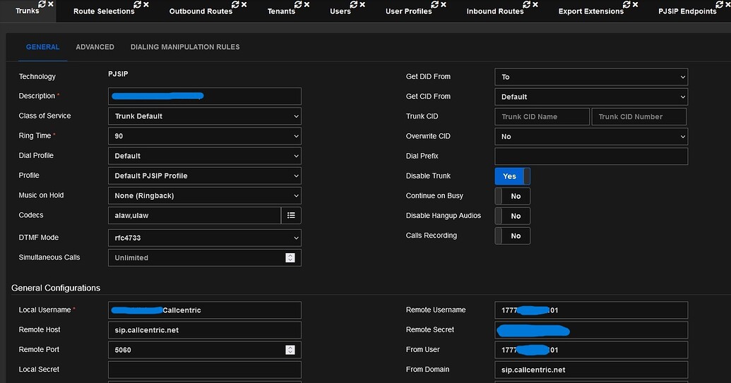Toggle the Calls Recording switch
The image size is (731, 383).
pyautogui.click(x=512, y=236)
